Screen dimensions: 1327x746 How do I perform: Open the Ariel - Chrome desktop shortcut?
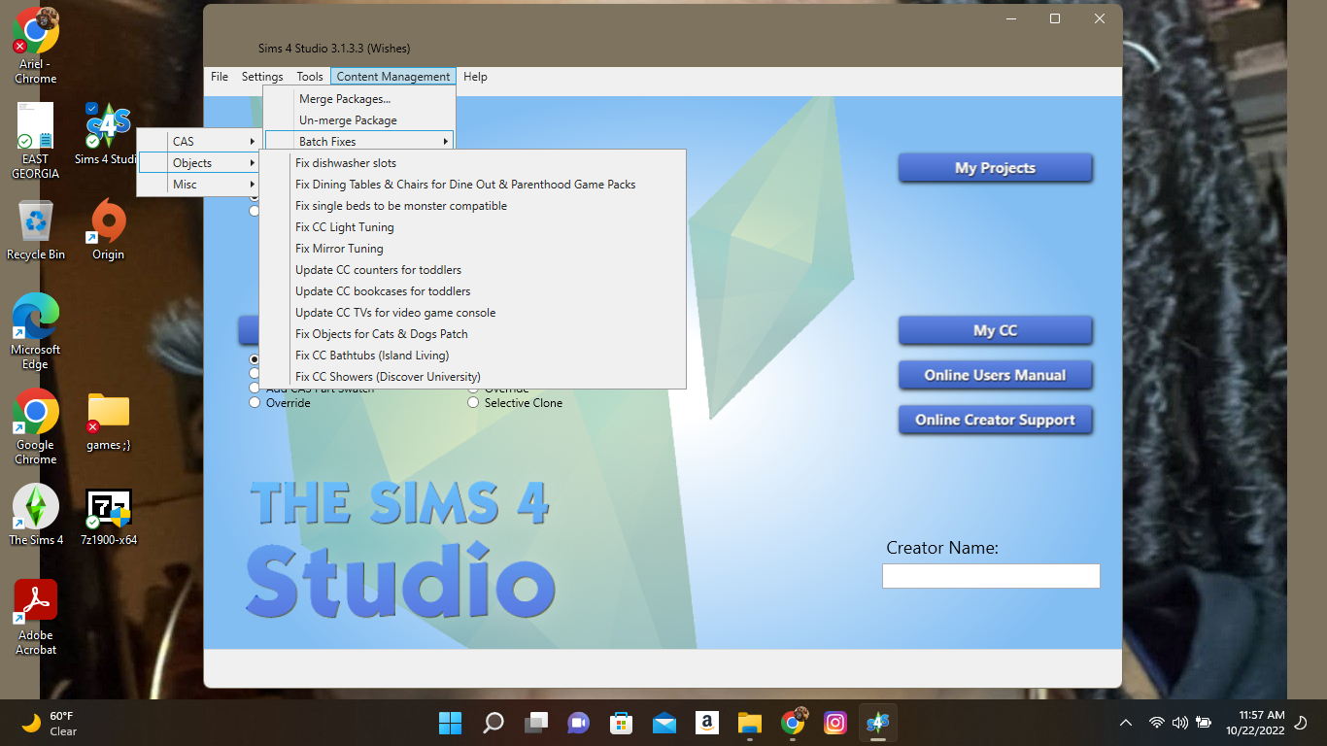point(36,46)
